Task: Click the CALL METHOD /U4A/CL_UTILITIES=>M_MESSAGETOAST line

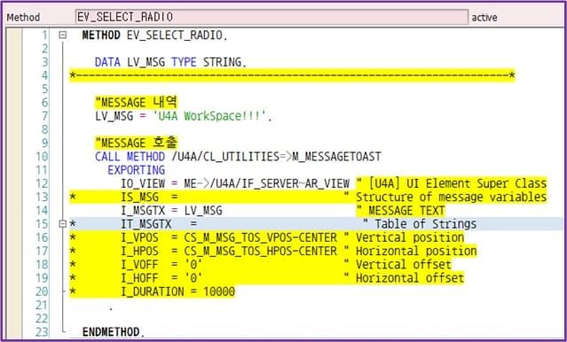Action: click(238, 157)
